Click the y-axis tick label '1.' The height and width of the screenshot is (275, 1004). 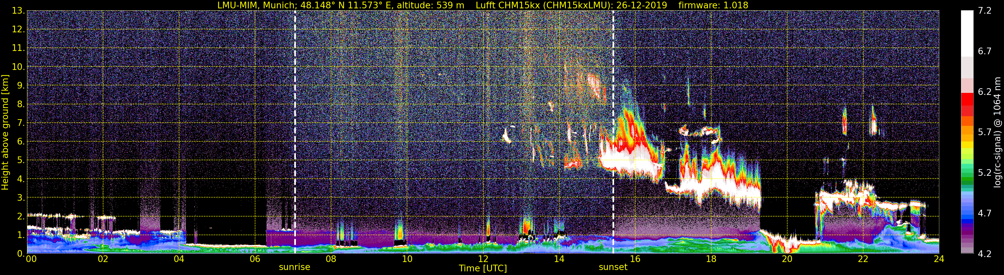point(21,235)
